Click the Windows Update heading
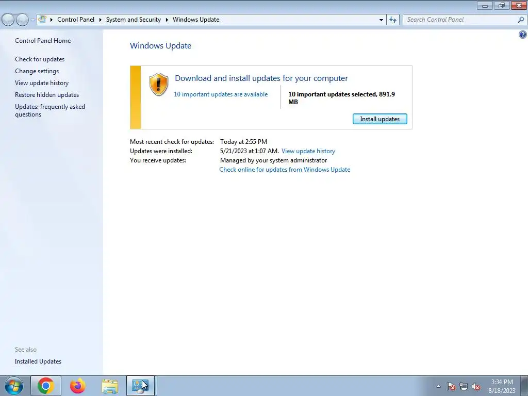The width and height of the screenshot is (528, 396). (x=161, y=46)
